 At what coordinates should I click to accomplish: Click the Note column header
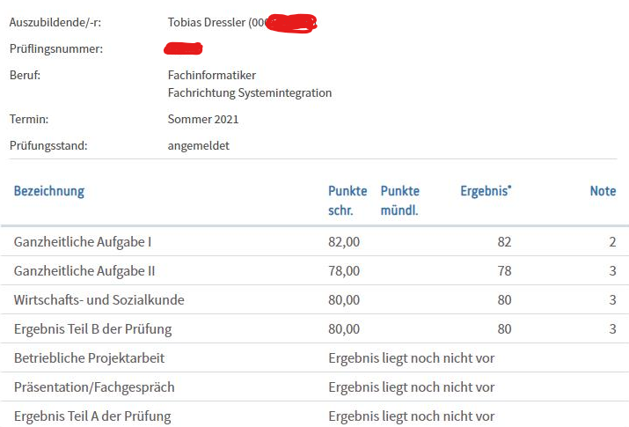tap(603, 191)
